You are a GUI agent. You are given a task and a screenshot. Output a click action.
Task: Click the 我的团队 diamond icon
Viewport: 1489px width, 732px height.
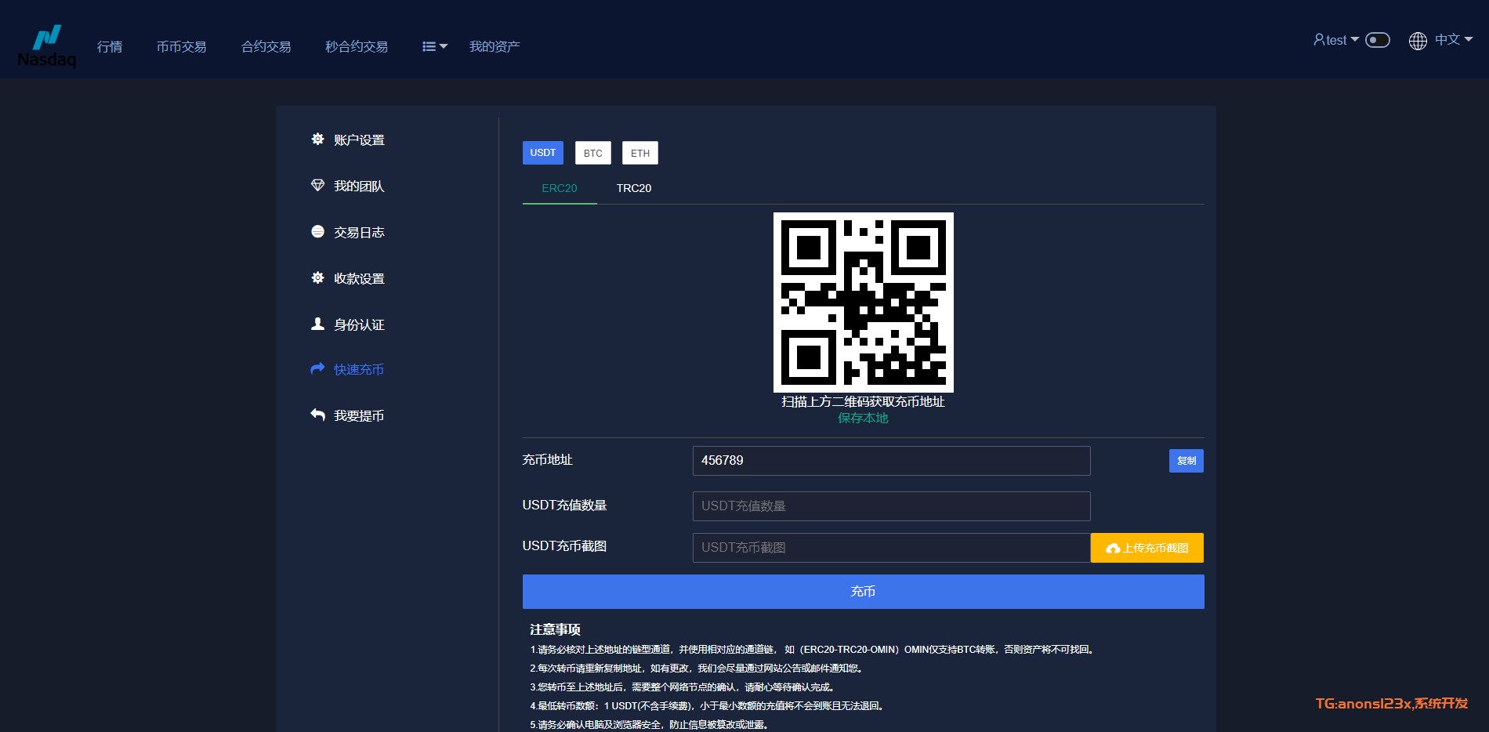pyautogui.click(x=317, y=185)
